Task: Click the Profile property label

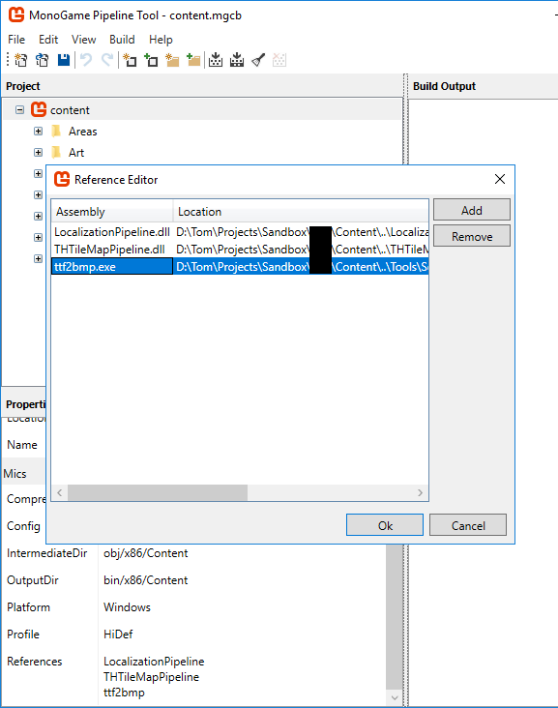Action: (23, 634)
